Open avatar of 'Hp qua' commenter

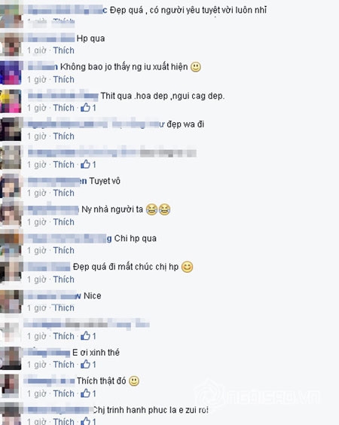11,44
